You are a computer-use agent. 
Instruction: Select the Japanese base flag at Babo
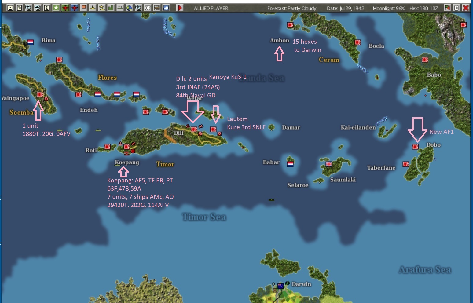[x=425, y=60]
